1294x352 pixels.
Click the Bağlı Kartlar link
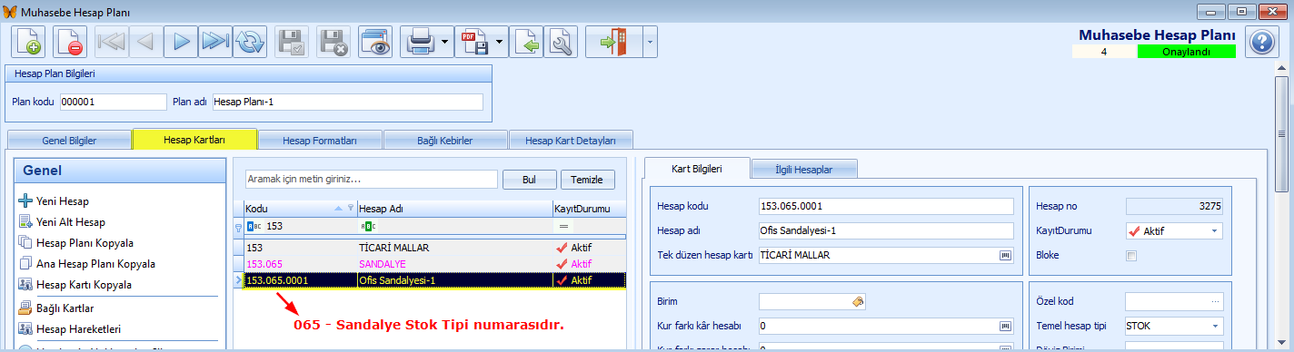tap(65, 308)
